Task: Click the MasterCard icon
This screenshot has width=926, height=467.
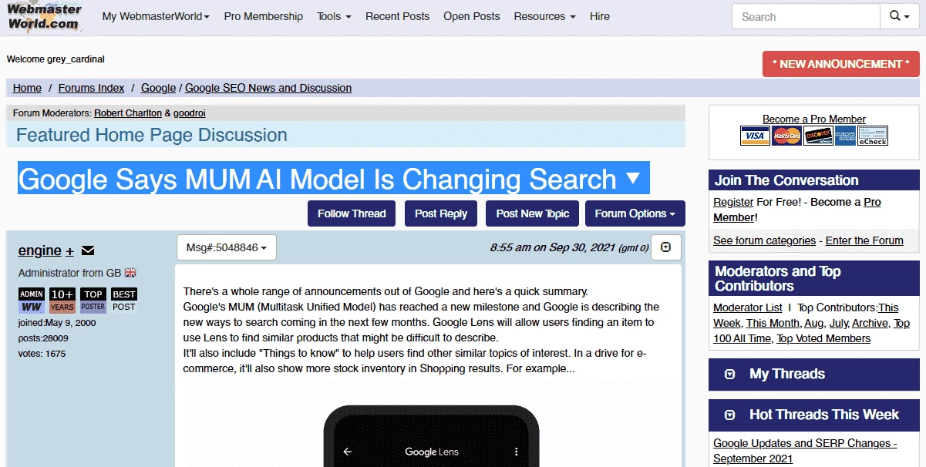Action: [x=786, y=136]
